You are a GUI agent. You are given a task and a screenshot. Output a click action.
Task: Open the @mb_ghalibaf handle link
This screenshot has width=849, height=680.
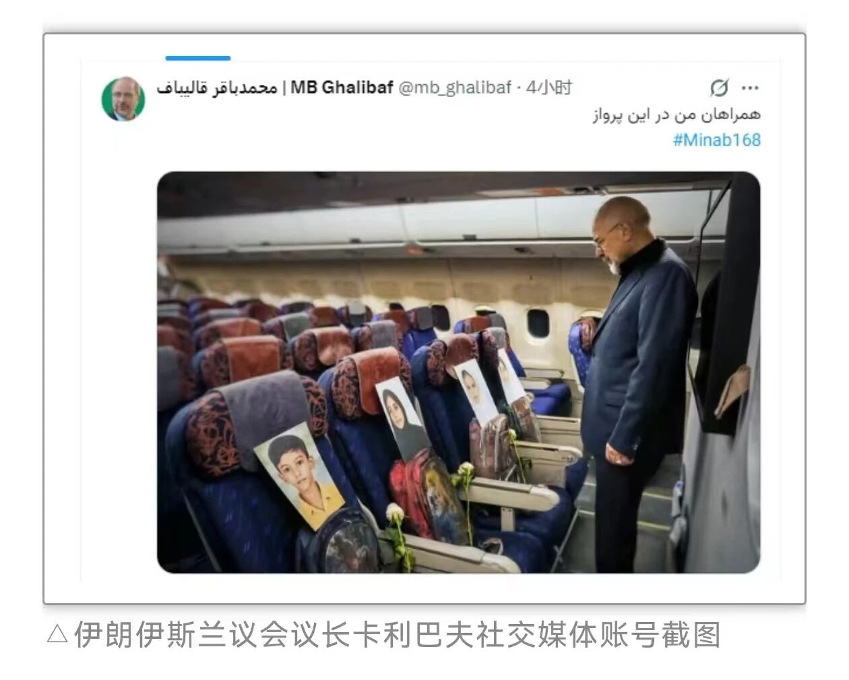[x=455, y=88]
